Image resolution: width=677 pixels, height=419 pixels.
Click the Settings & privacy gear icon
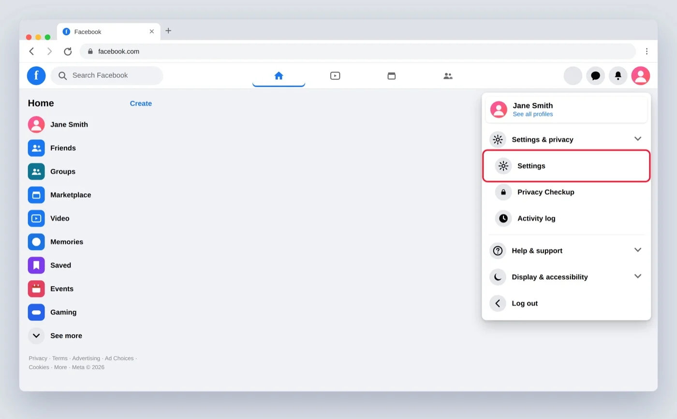click(x=498, y=140)
